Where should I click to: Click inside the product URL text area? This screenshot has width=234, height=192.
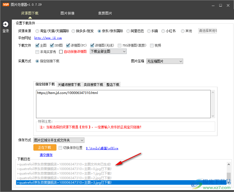pyautogui.click(x=121, y=103)
